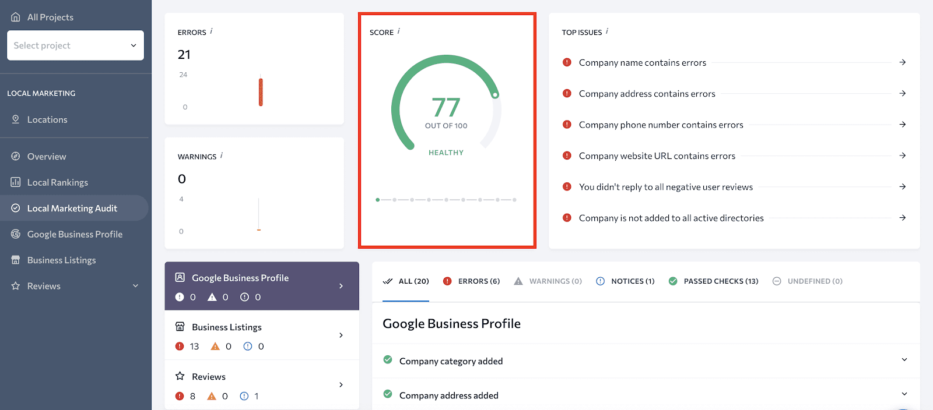Click the Google Business Profile sidebar icon
The height and width of the screenshot is (410, 933).
point(16,234)
